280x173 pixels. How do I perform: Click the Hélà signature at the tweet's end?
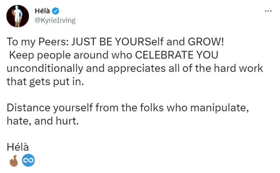click(x=18, y=147)
